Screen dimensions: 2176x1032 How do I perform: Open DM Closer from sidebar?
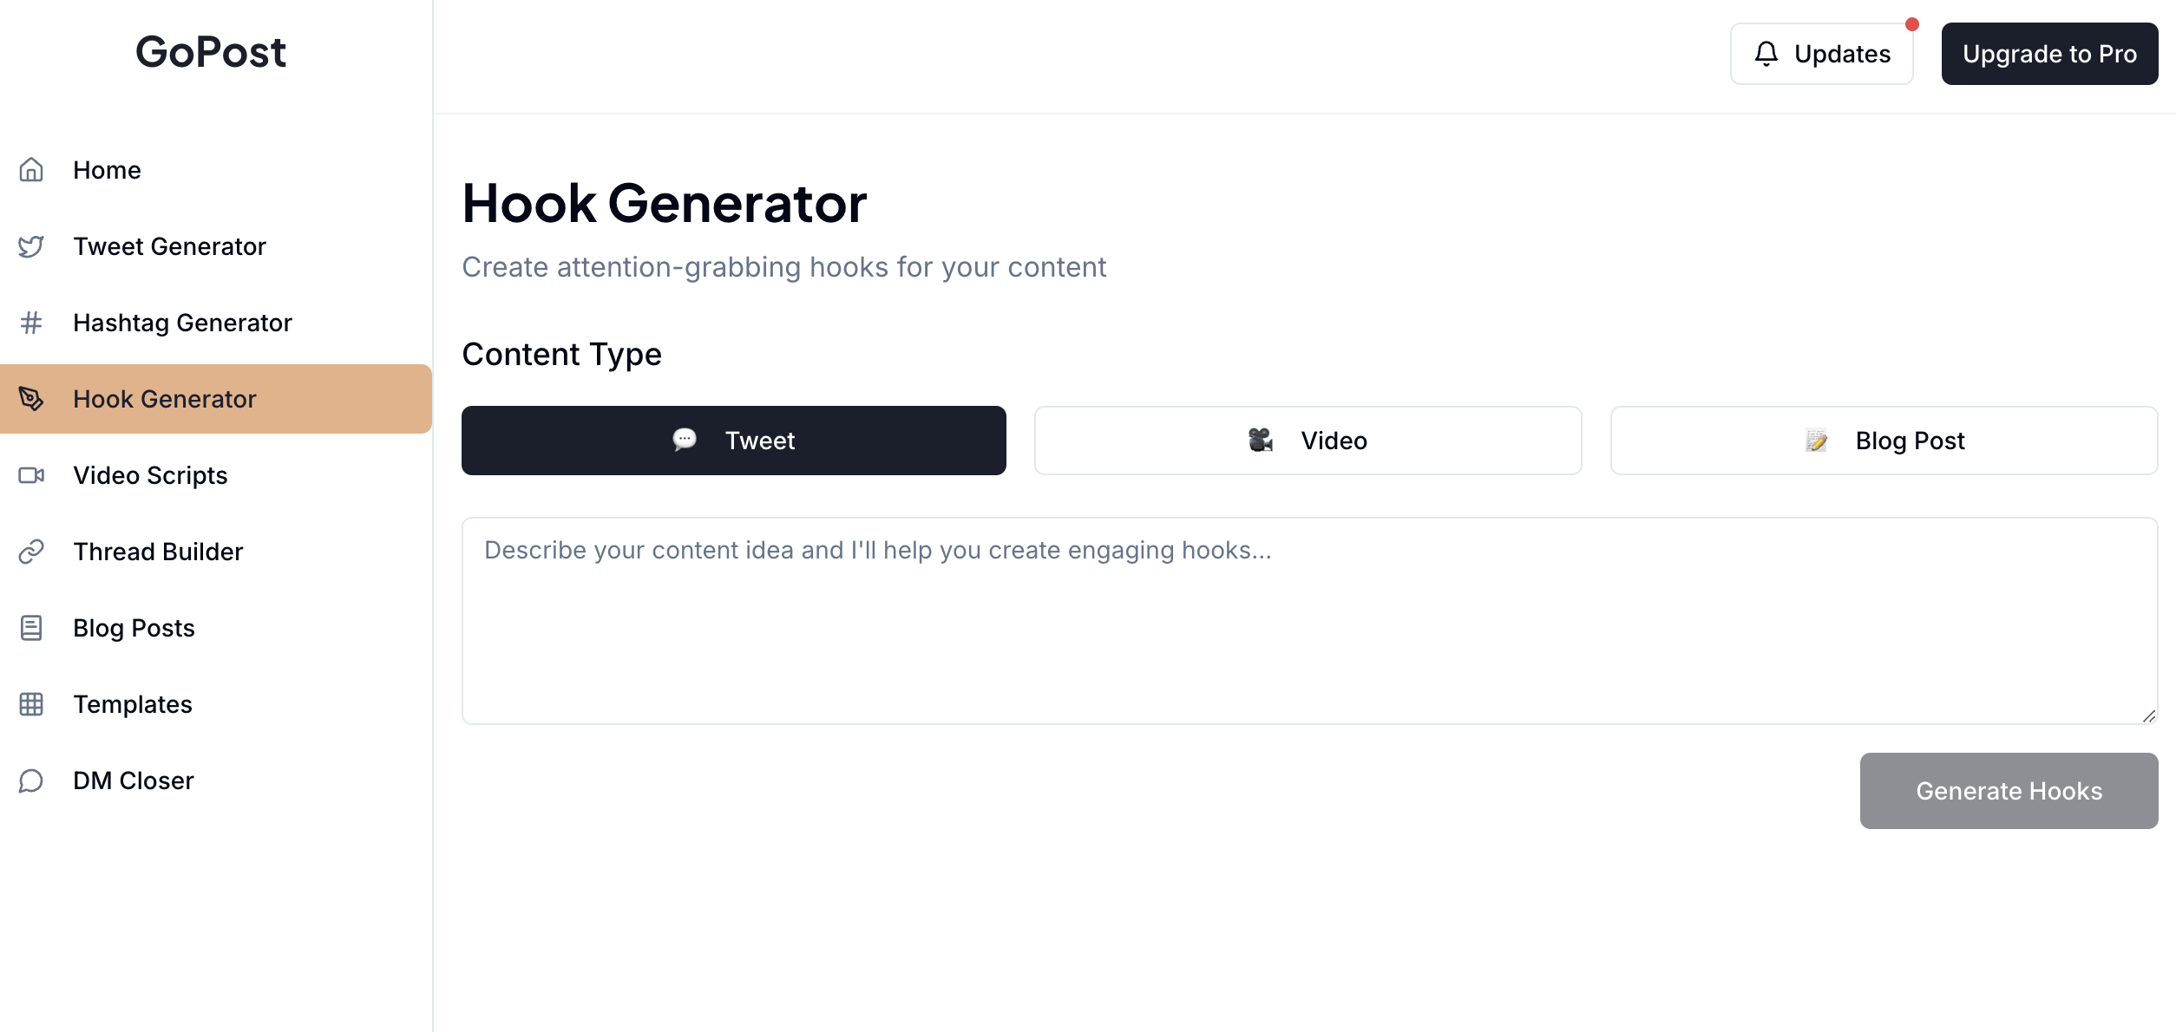(x=216, y=781)
